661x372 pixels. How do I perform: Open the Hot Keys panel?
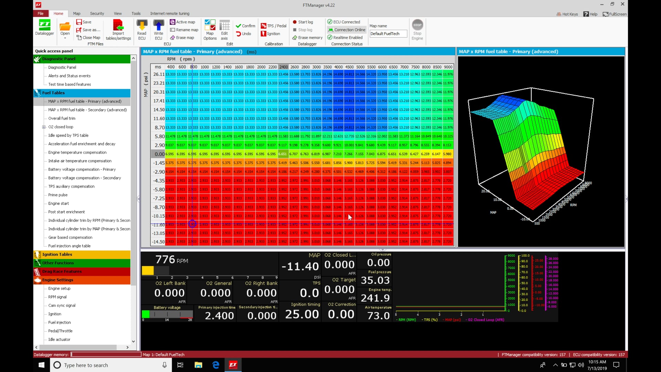tap(567, 14)
